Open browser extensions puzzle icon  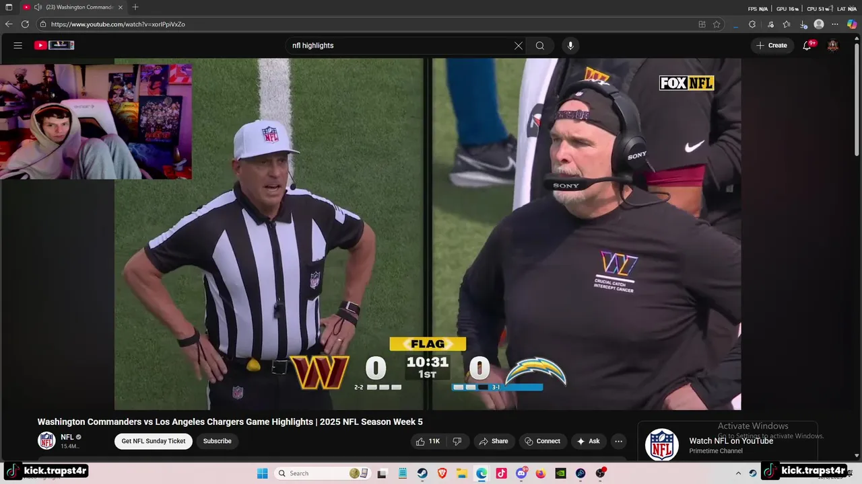(x=752, y=24)
